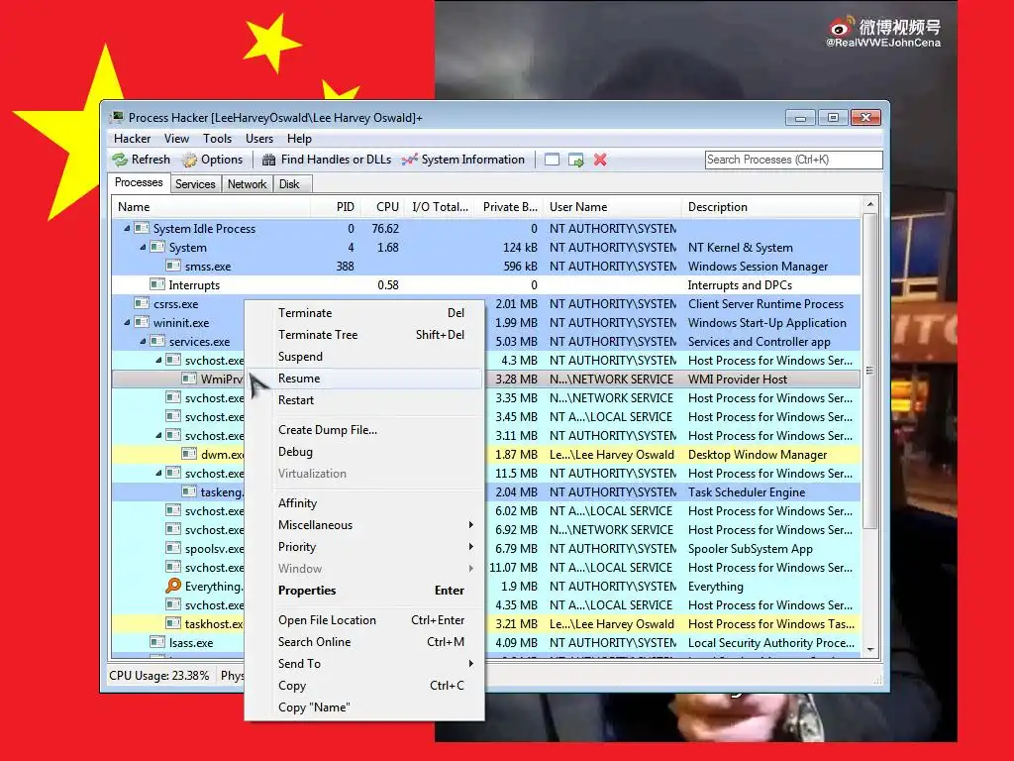Expand the Priority submenu

[x=364, y=547]
